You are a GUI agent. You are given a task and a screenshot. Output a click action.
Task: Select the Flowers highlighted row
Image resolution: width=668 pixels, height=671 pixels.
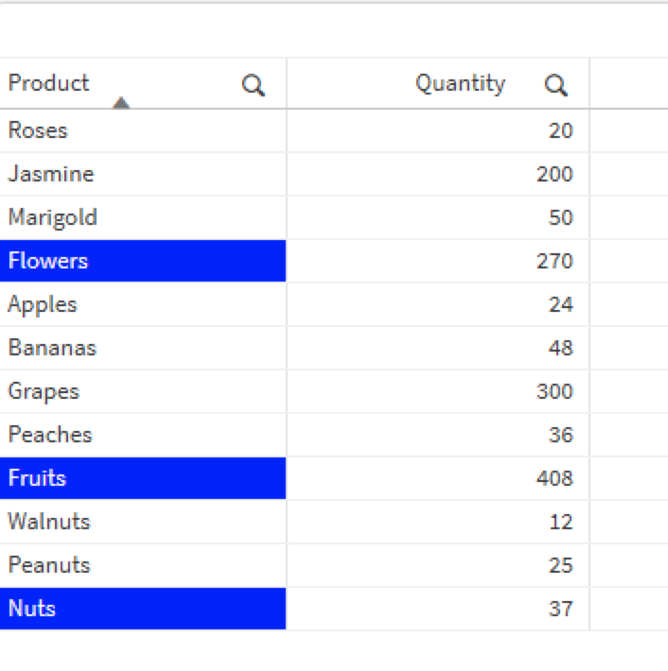pos(143,261)
